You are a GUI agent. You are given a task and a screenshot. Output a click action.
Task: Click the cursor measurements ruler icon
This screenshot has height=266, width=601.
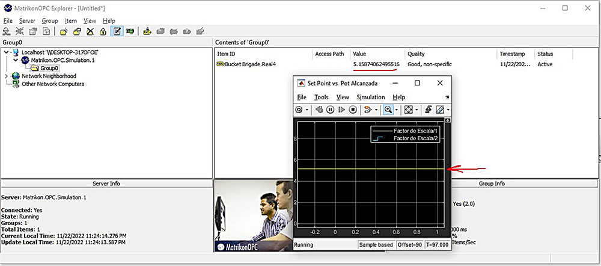[x=440, y=110]
